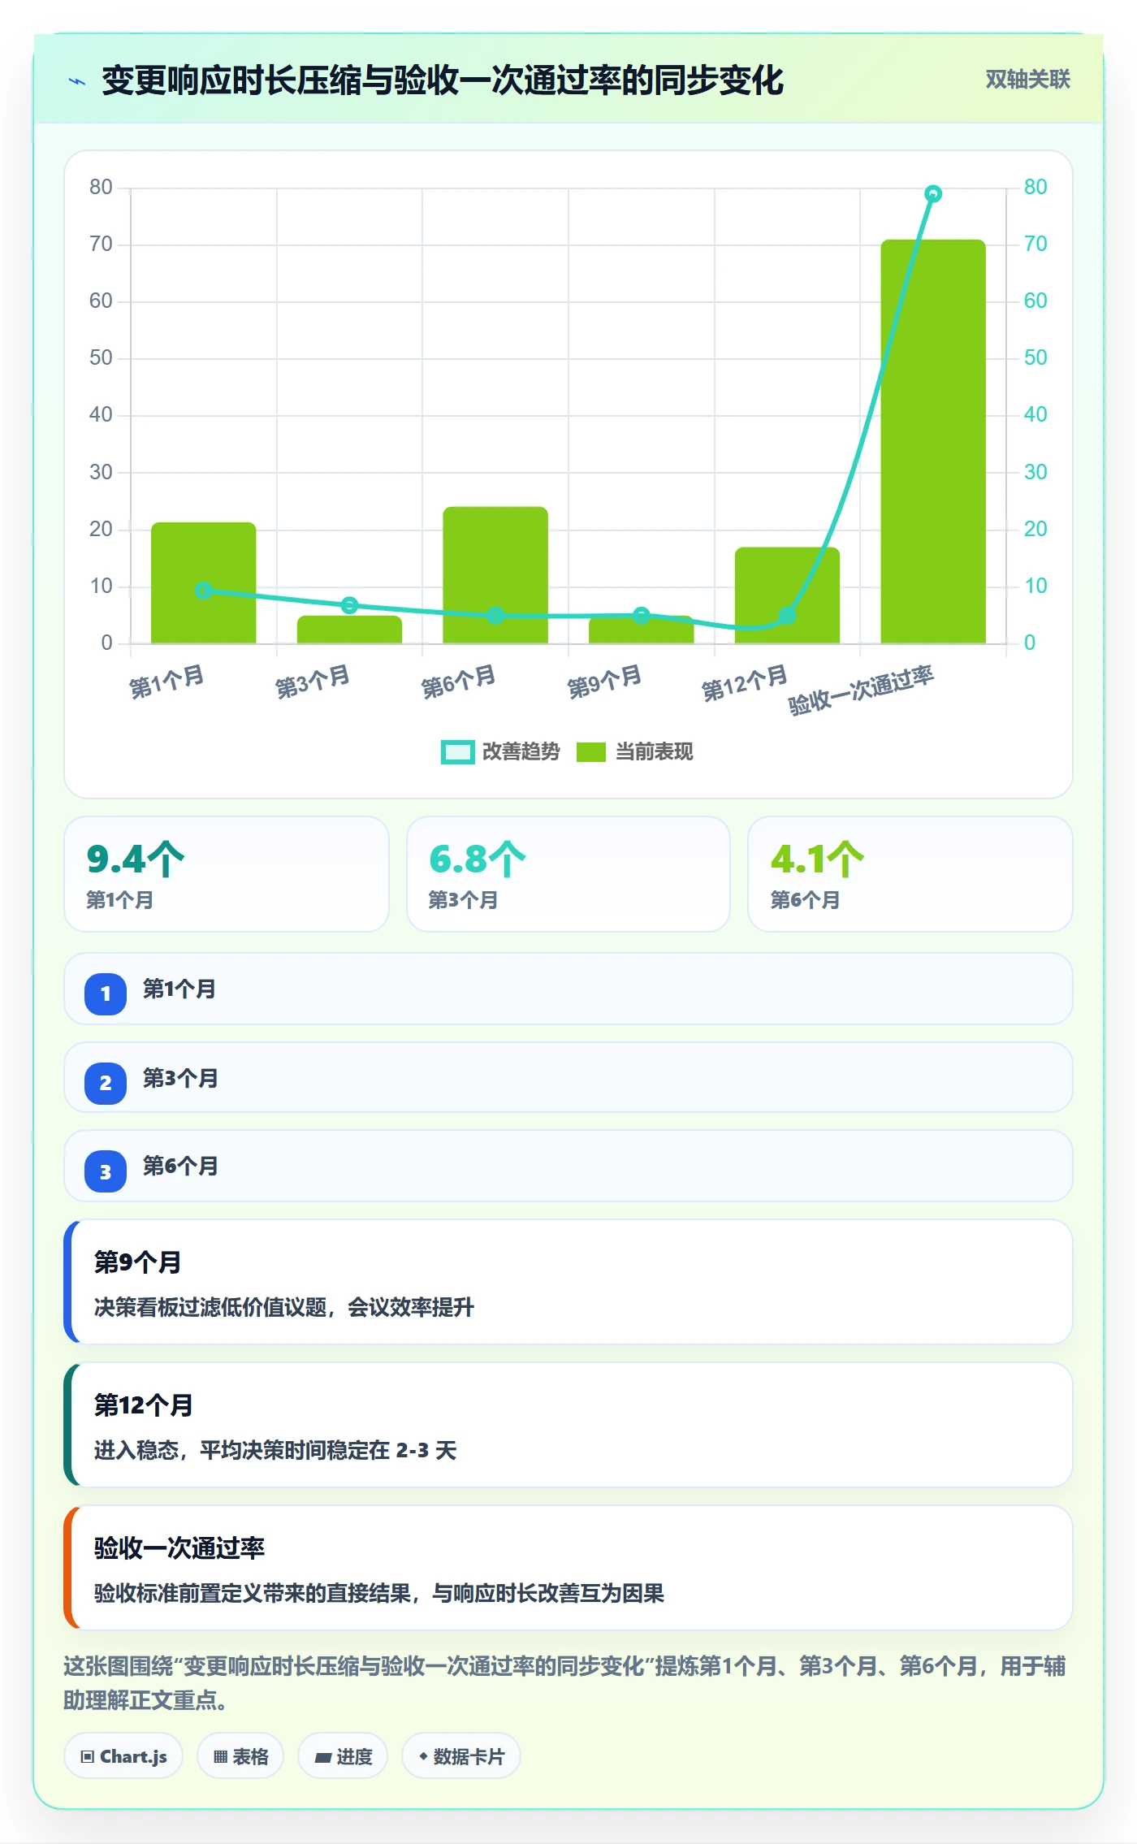Toggle the 当前表现 green legend swatch
Image resolution: width=1137 pixels, height=1844 pixels.
(591, 752)
